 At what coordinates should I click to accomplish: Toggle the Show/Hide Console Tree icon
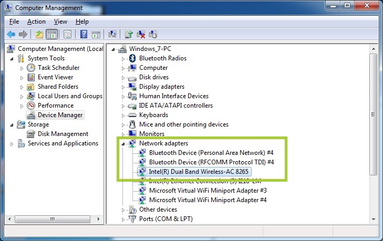(52, 35)
